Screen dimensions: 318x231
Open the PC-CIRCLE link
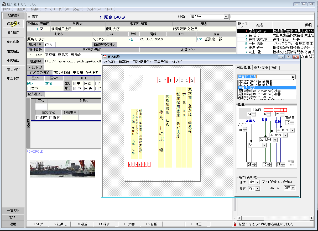(x=35, y=152)
